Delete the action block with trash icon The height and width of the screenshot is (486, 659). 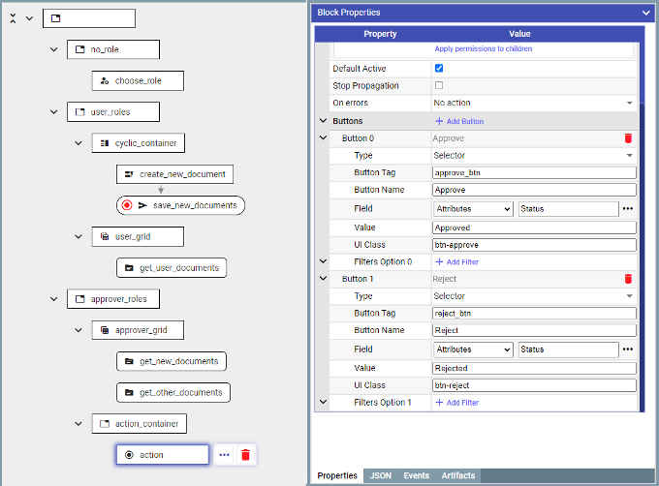245,454
